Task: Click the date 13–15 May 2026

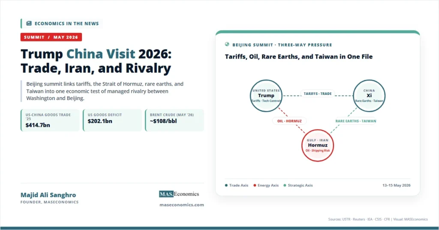Action: click(x=397, y=186)
